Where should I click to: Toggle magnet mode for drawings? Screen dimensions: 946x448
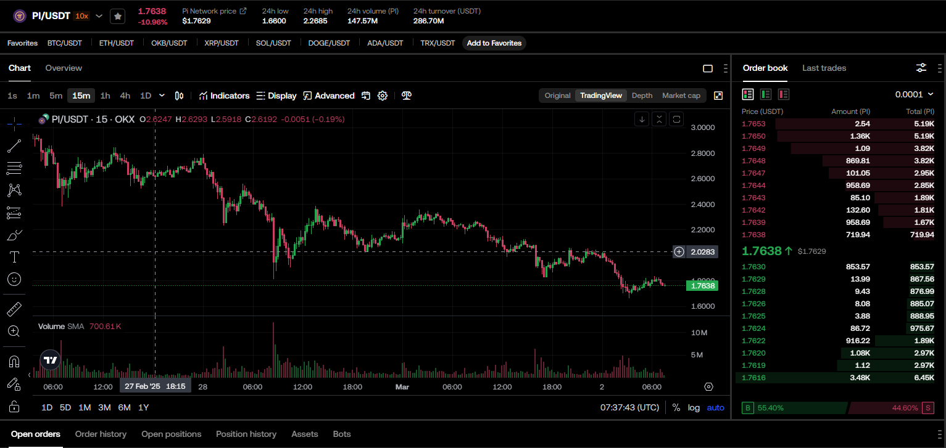(14, 361)
